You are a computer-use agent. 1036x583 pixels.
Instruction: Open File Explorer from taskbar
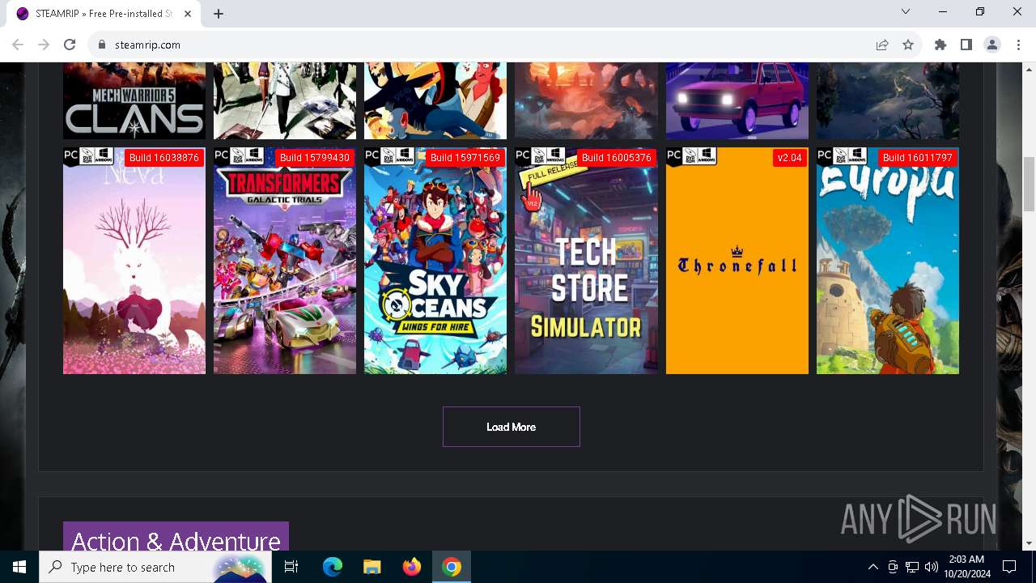[372, 567]
